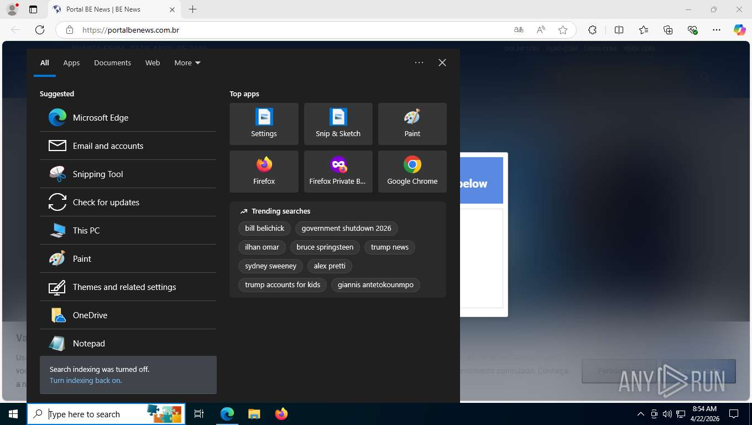This screenshot has width=752, height=425.
Task: Open Copilot in Edge
Action: tap(740, 30)
